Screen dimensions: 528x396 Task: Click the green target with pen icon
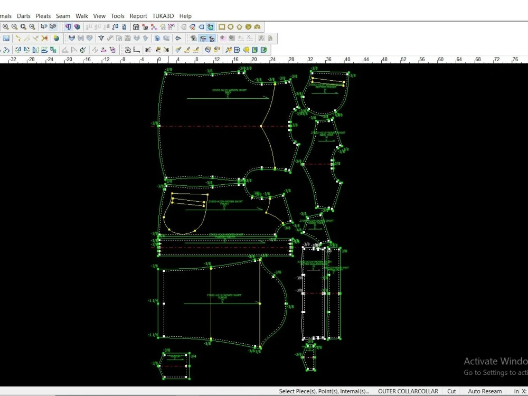(83, 50)
